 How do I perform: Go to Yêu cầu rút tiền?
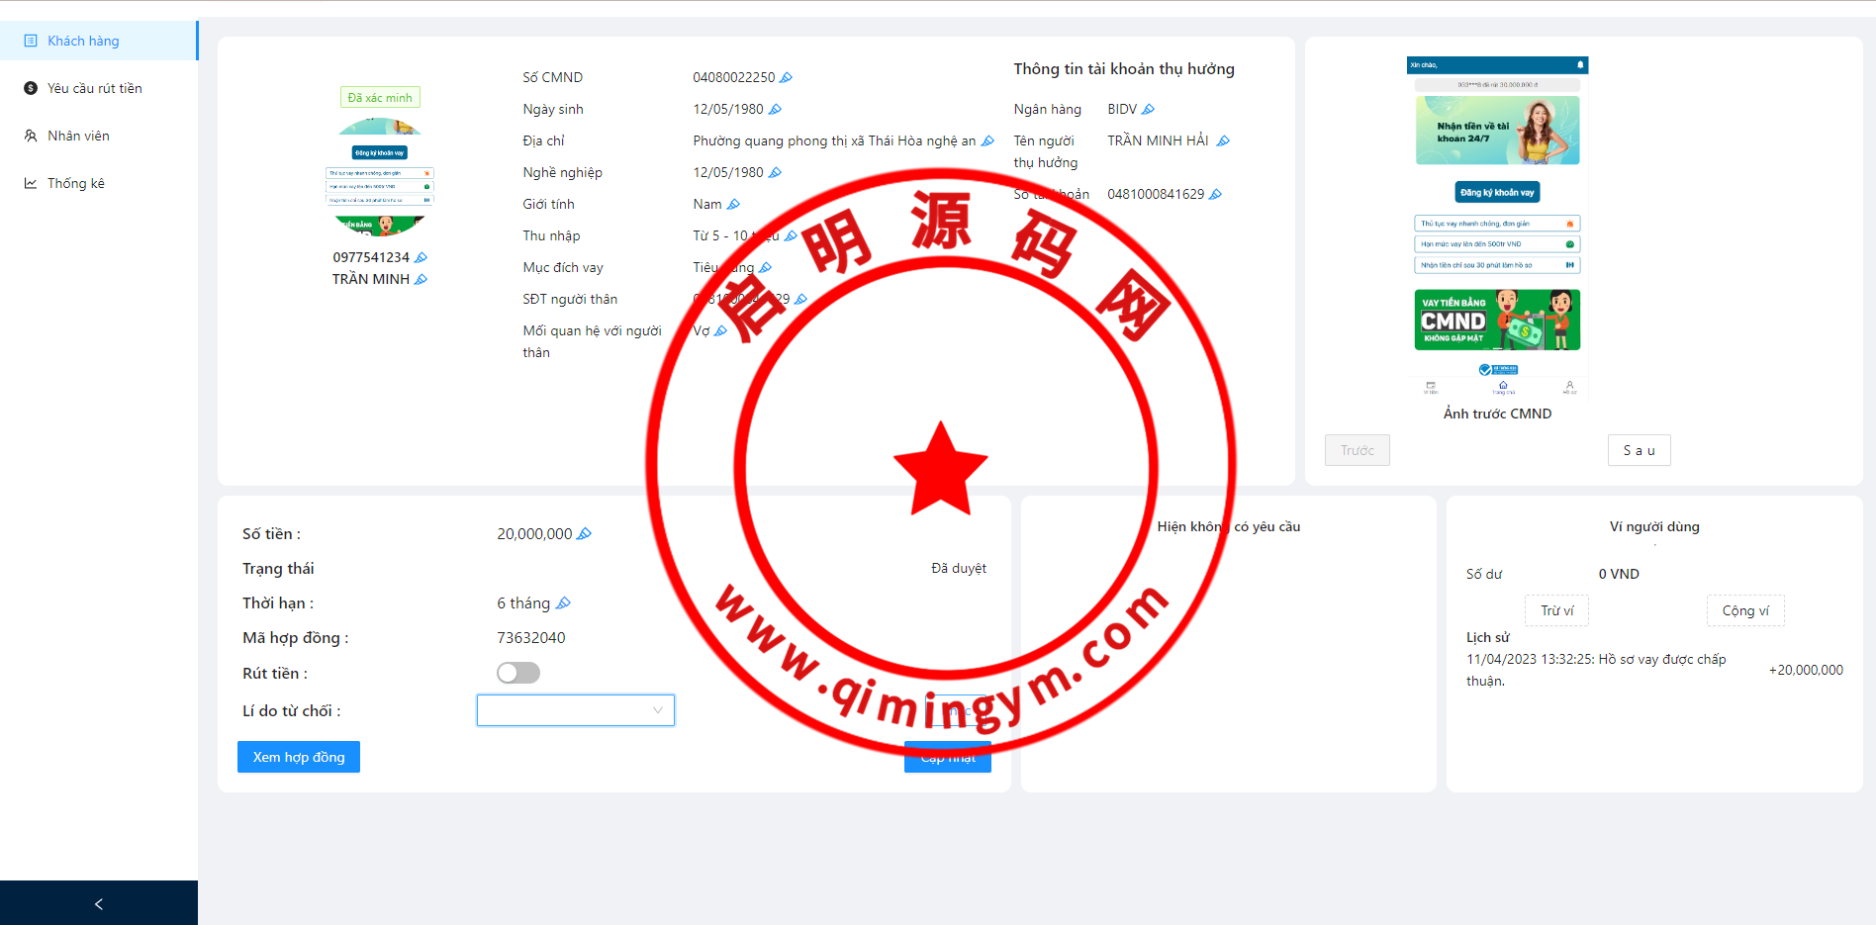click(x=94, y=88)
